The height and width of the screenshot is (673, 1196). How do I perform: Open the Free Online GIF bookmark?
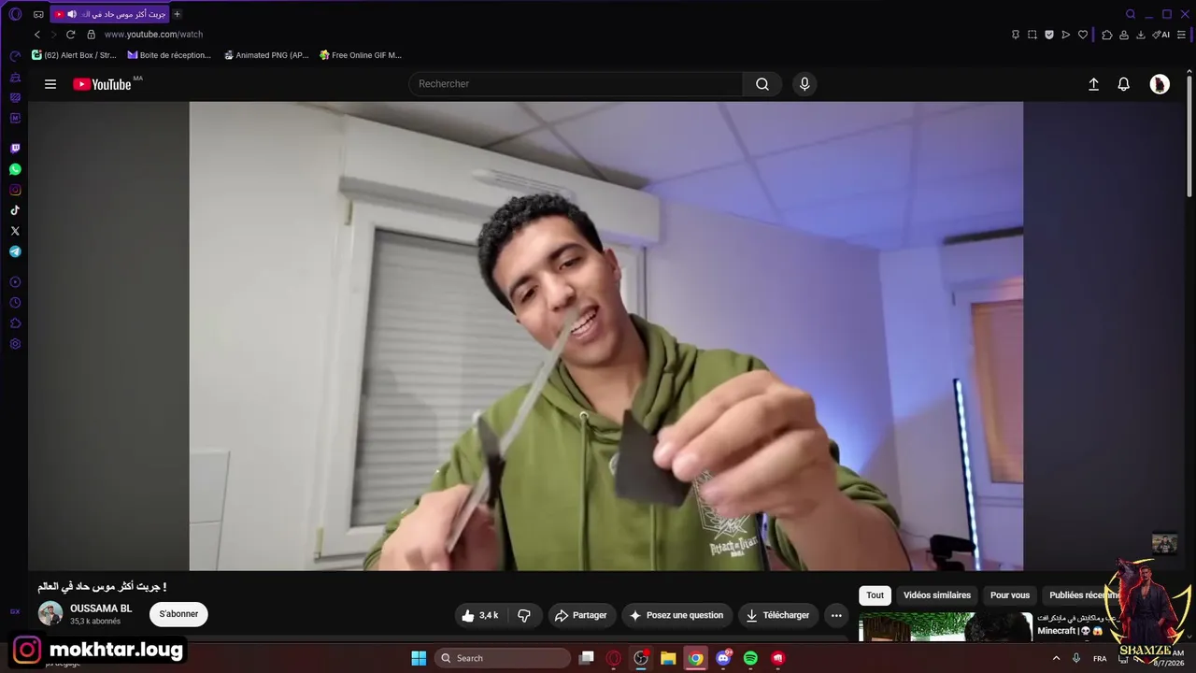(x=360, y=55)
